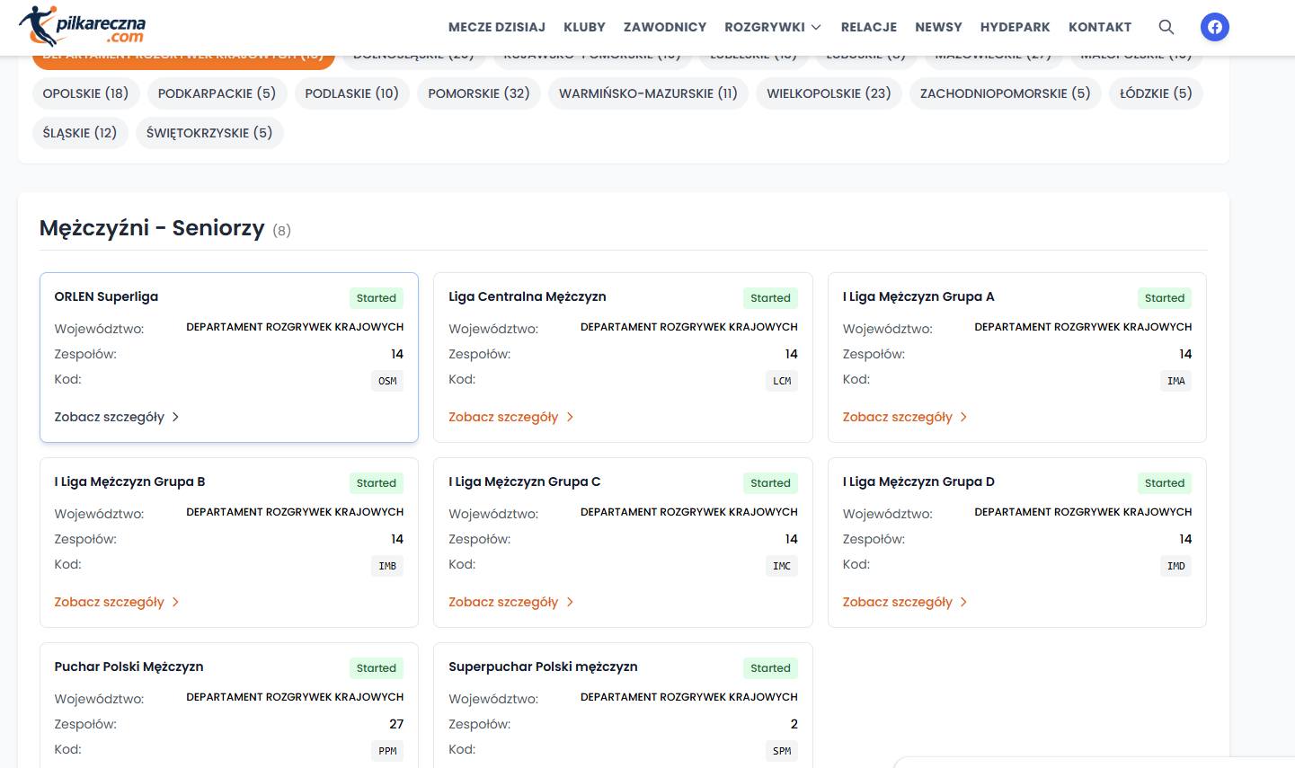
Task: Open the I Liga Mężczyzn Grupa A title
Action: click(x=918, y=296)
